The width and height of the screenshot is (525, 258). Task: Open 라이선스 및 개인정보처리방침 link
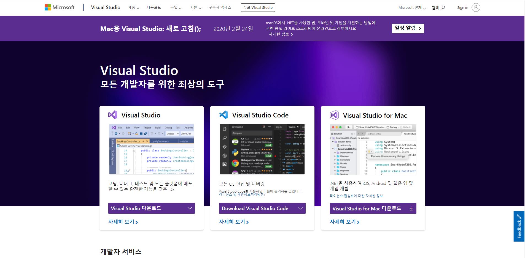(x=242, y=194)
